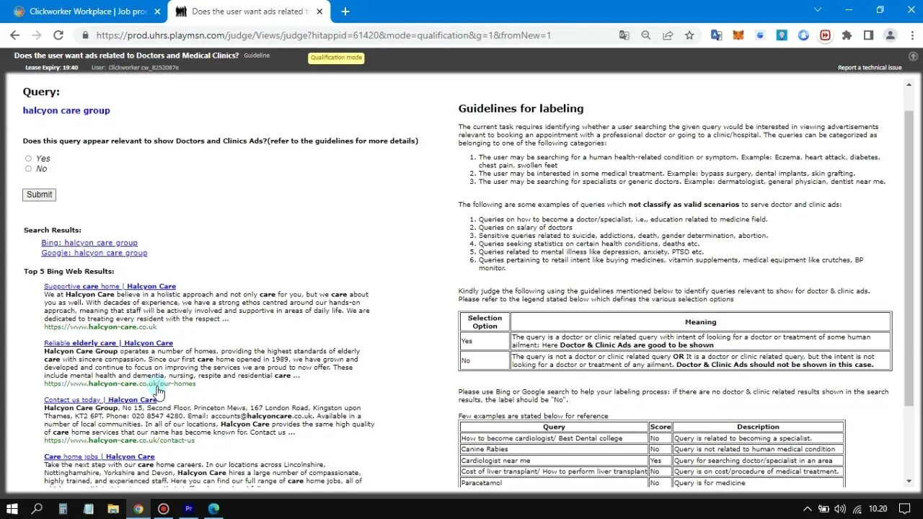Click the 'Paracetamol' table cell

click(x=554, y=483)
